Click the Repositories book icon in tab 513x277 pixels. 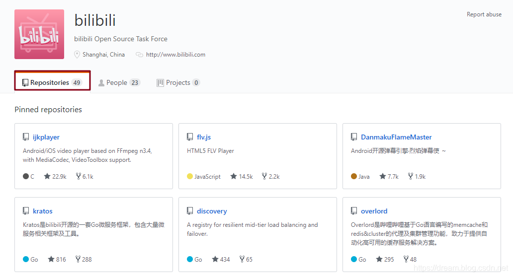pyautogui.click(x=25, y=82)
